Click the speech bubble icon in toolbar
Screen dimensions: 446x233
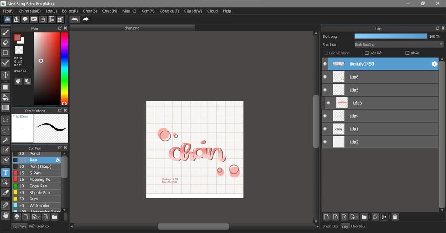pos(25,19)
